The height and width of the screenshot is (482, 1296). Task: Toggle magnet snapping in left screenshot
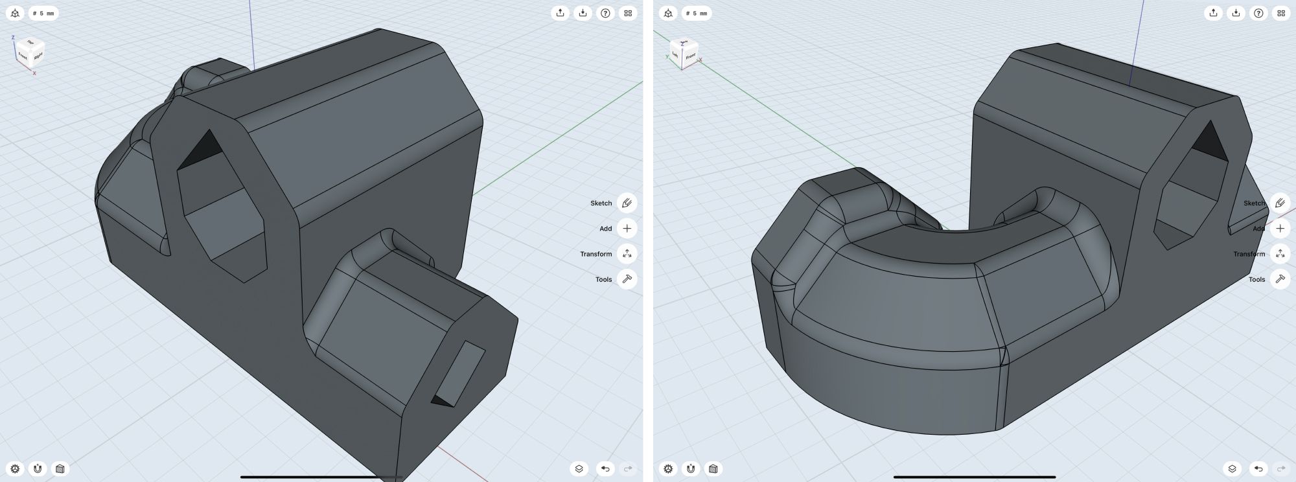[38, 468]
